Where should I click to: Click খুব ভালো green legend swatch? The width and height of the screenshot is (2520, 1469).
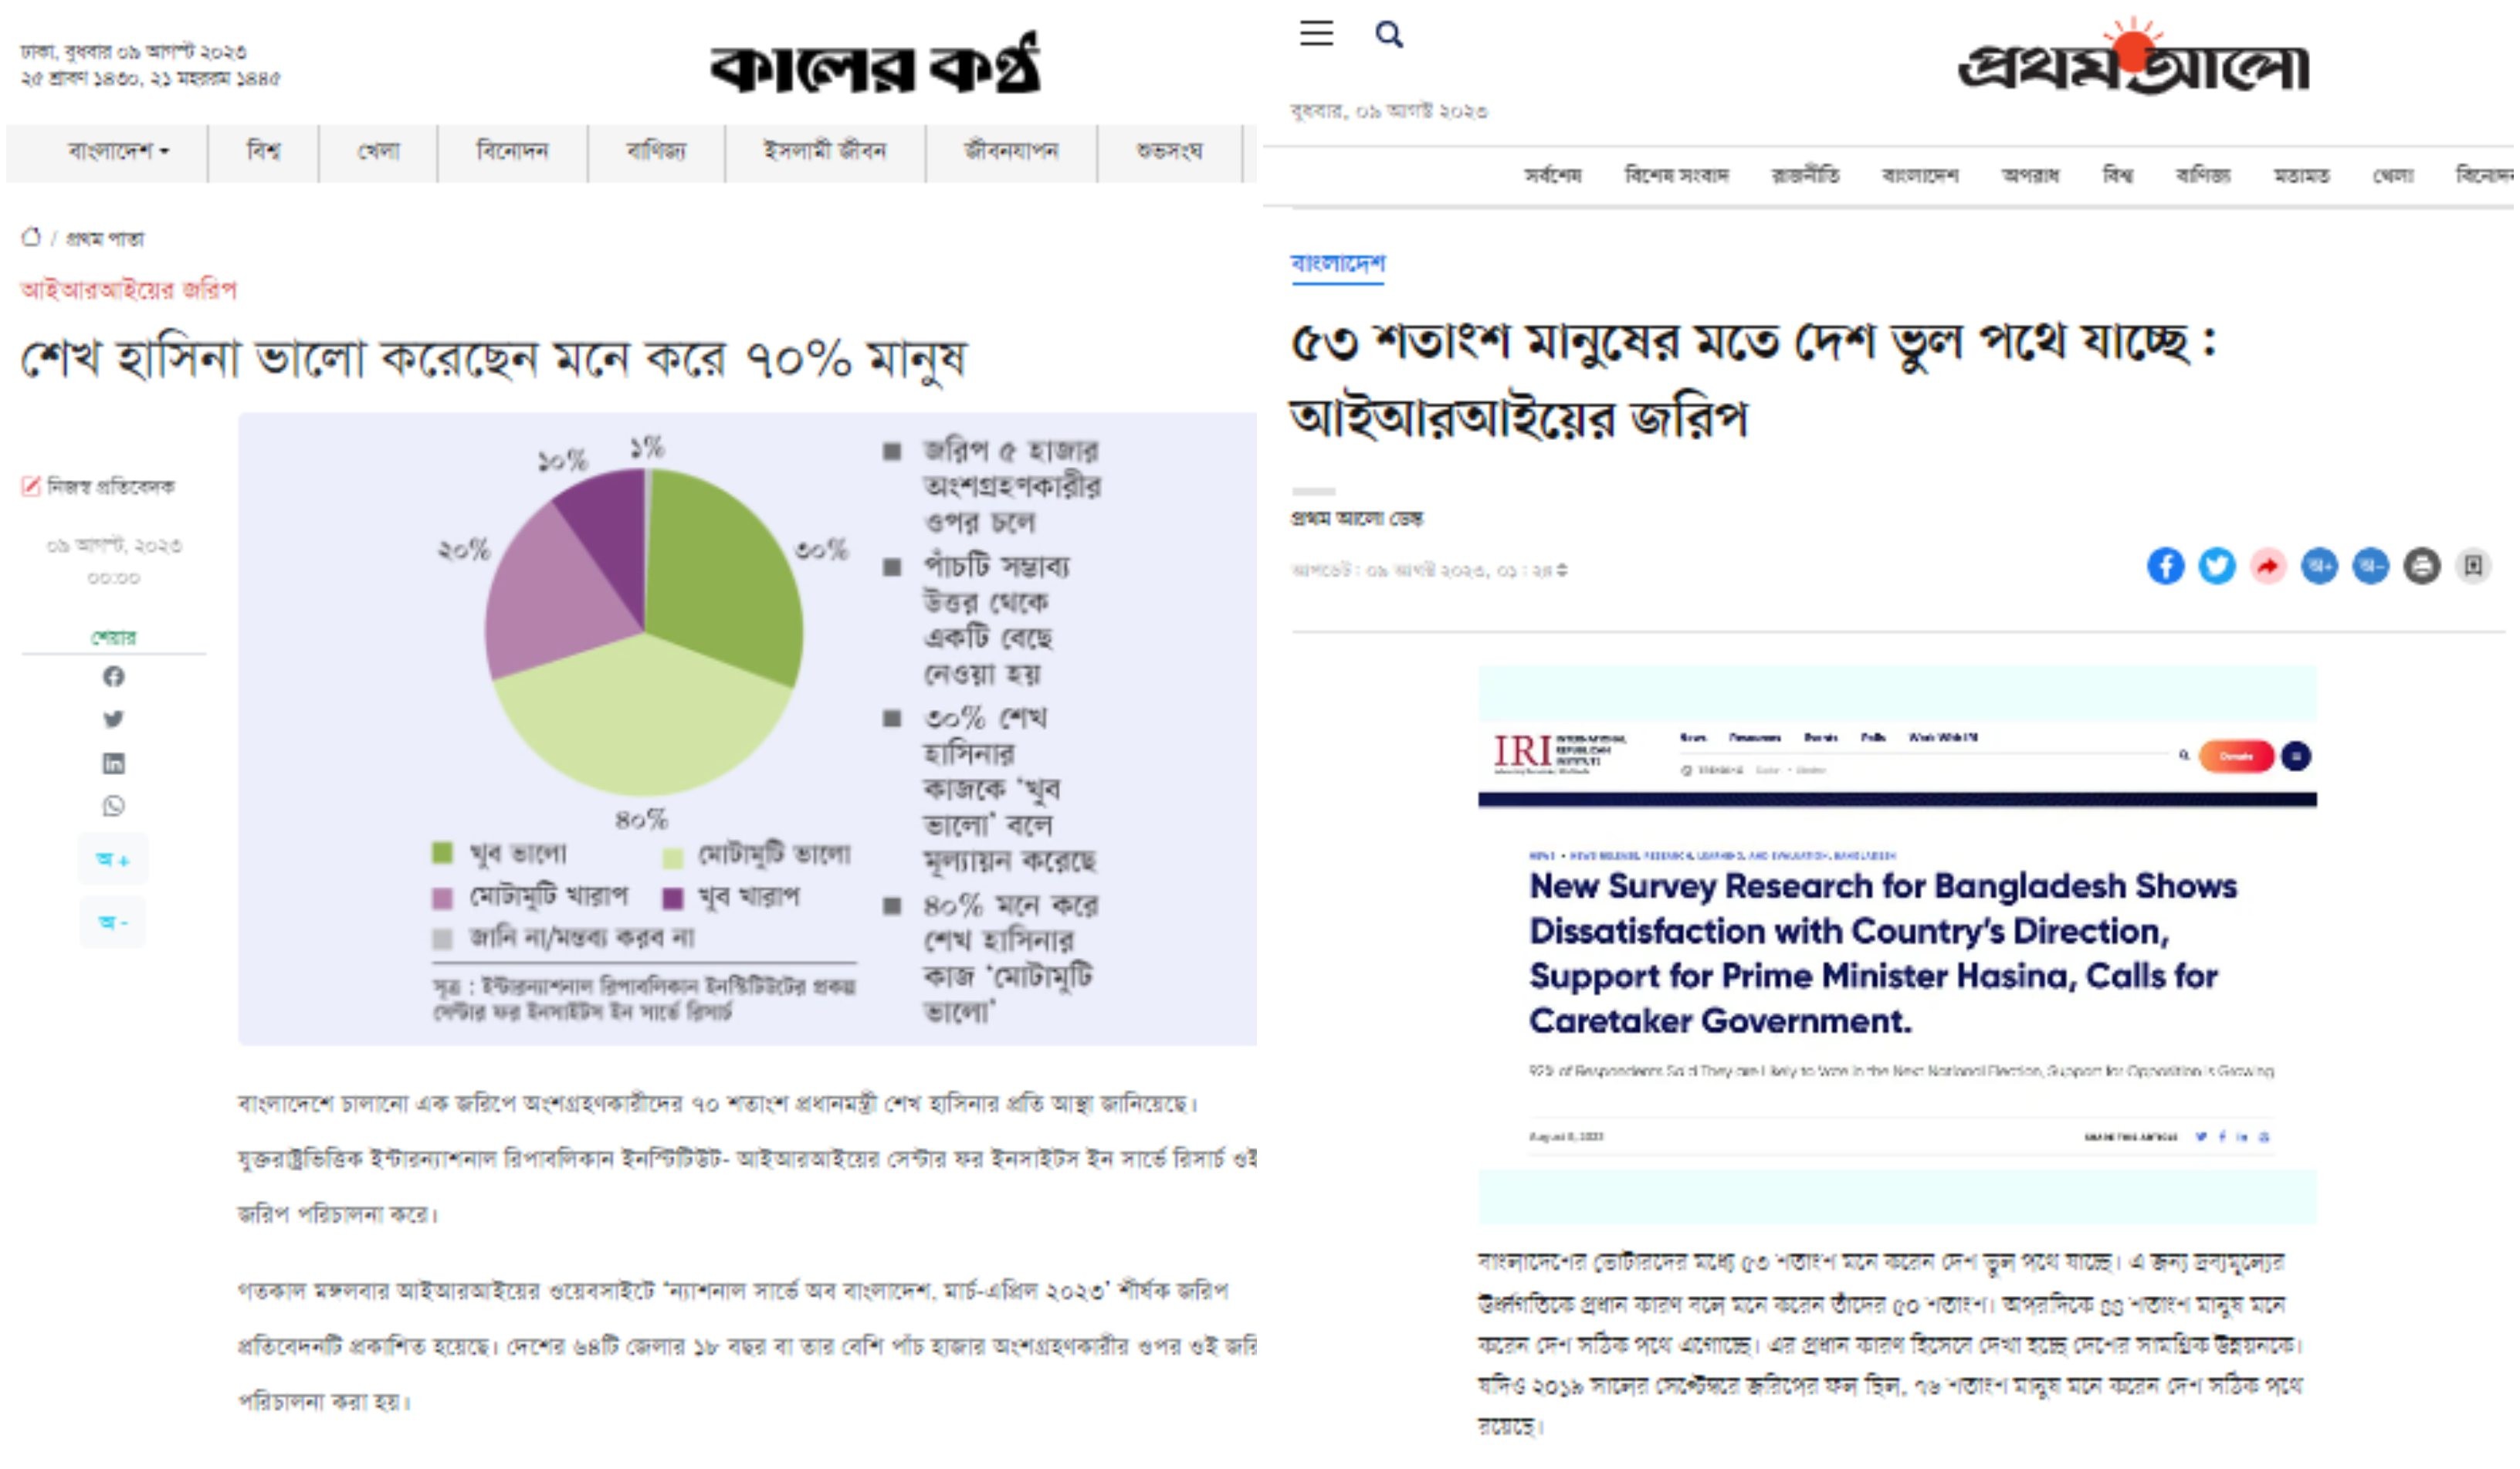442,853
